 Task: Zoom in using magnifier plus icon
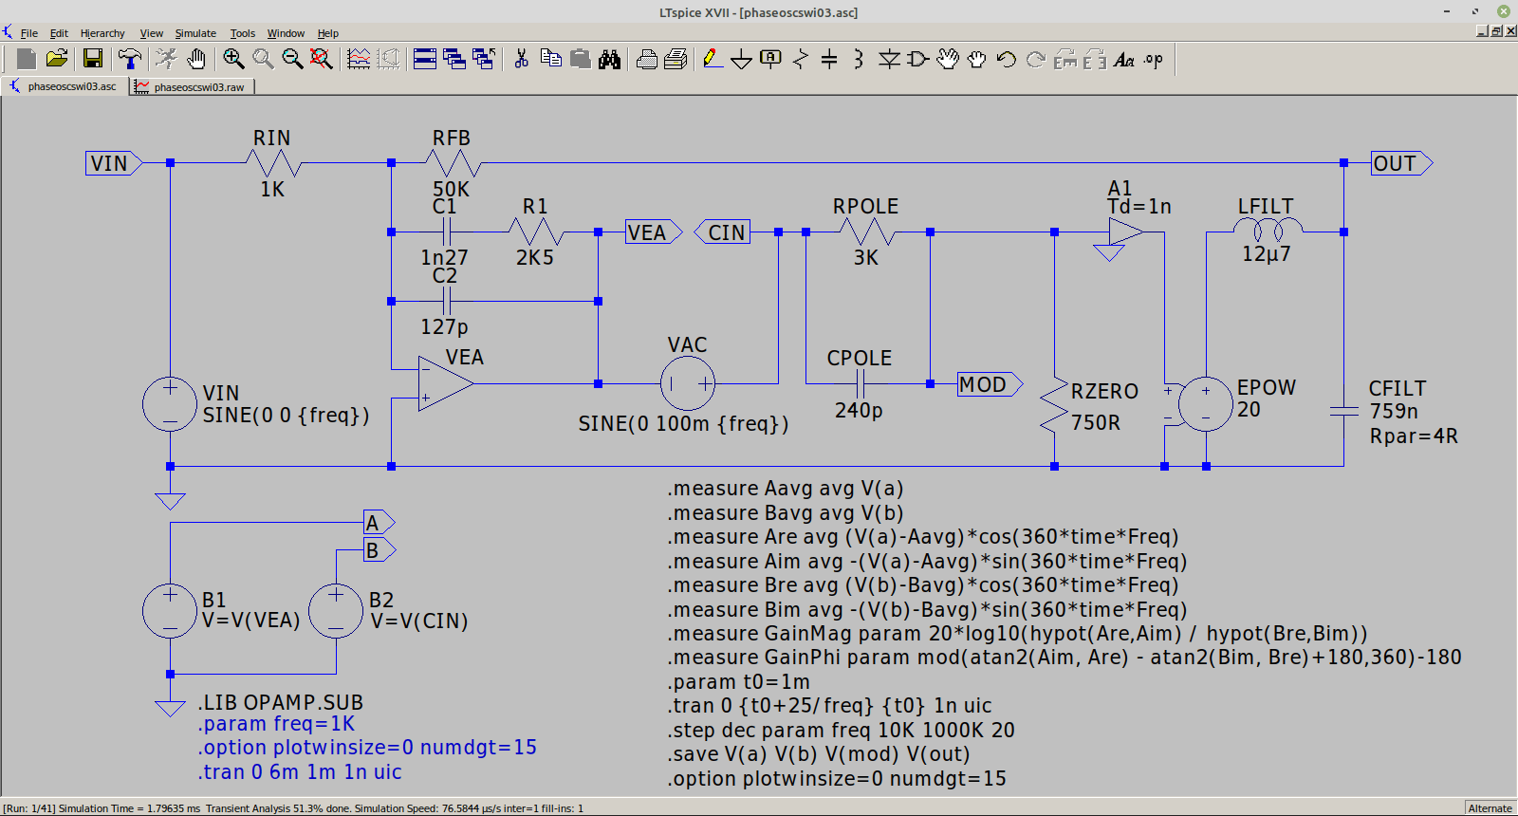(x=233, y=59)
